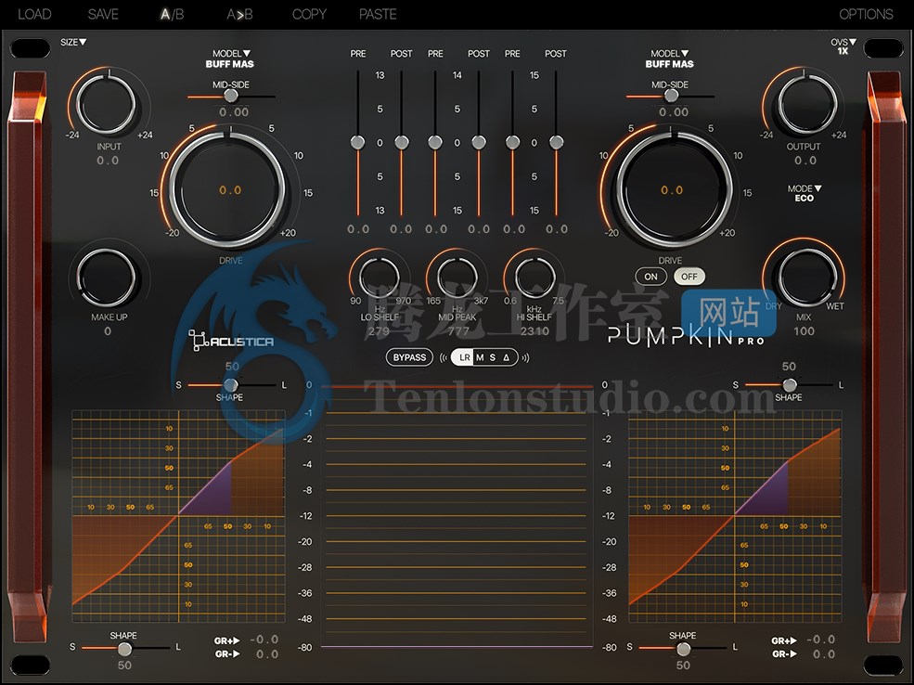Click the HI SHELF value 2310
The width and height of the screenshot is (914, 685).
[534, 331]
